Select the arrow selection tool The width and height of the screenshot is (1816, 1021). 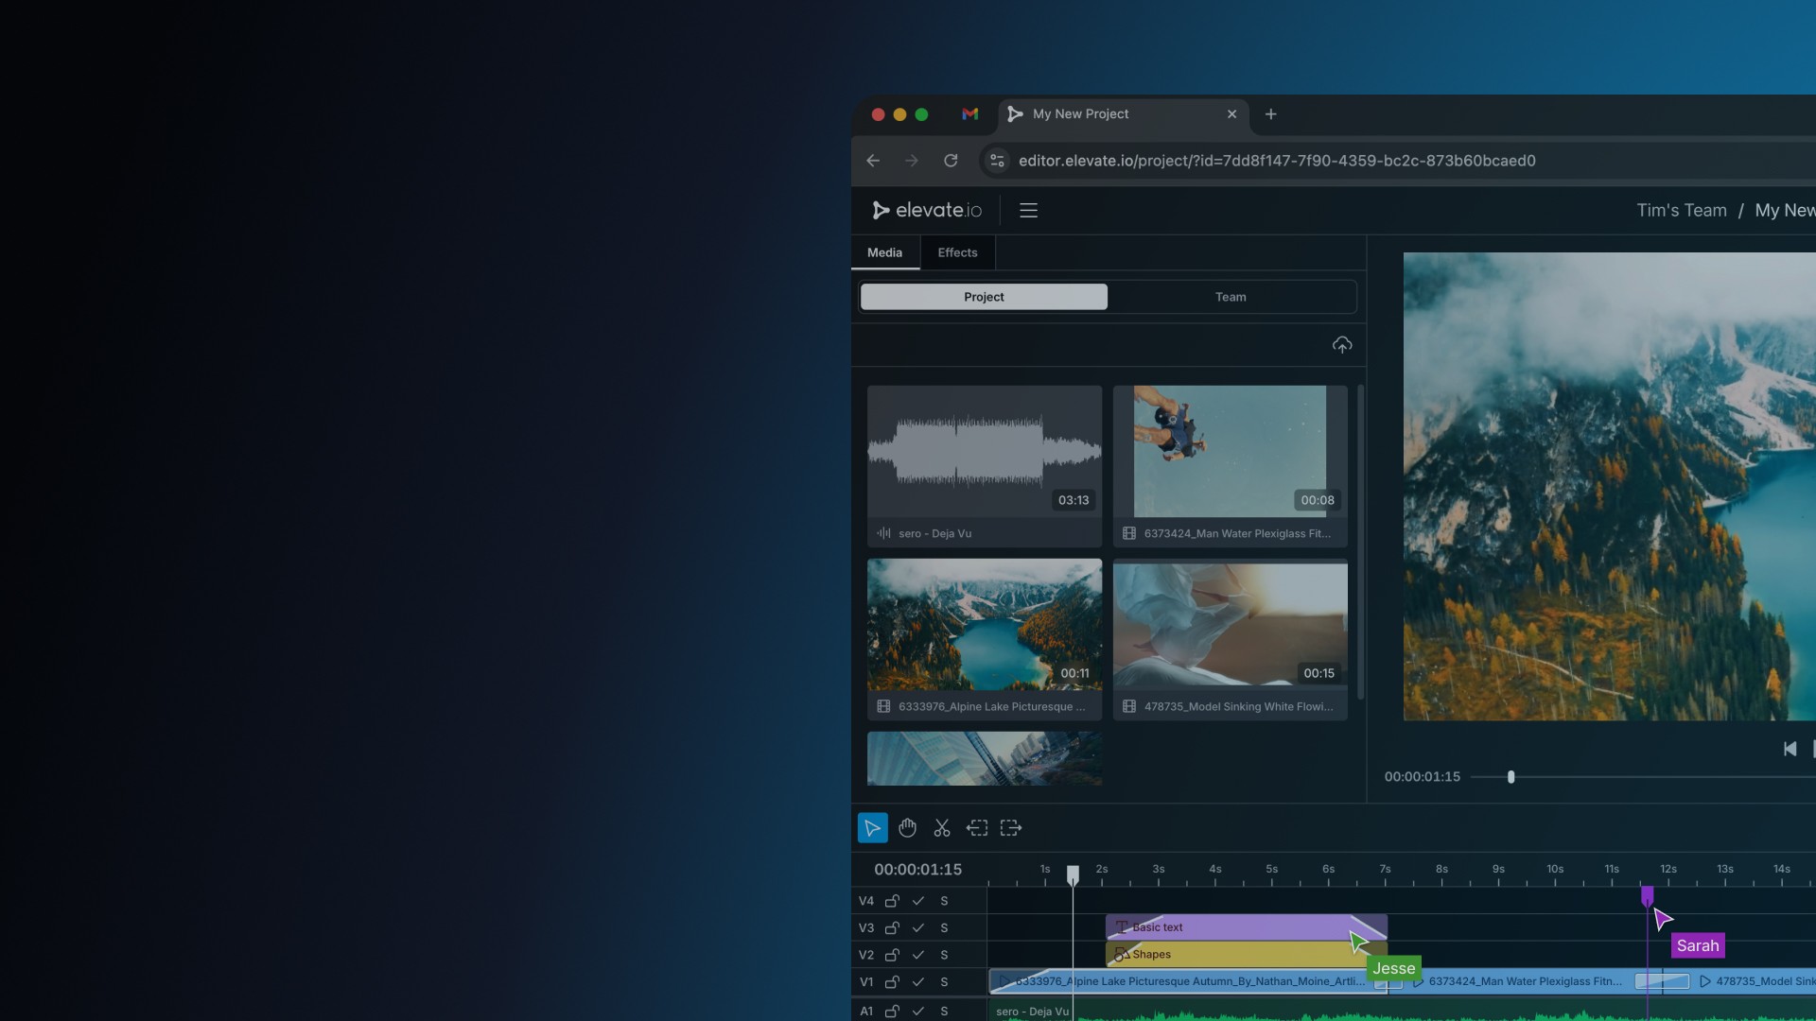[x=872, y=828]
